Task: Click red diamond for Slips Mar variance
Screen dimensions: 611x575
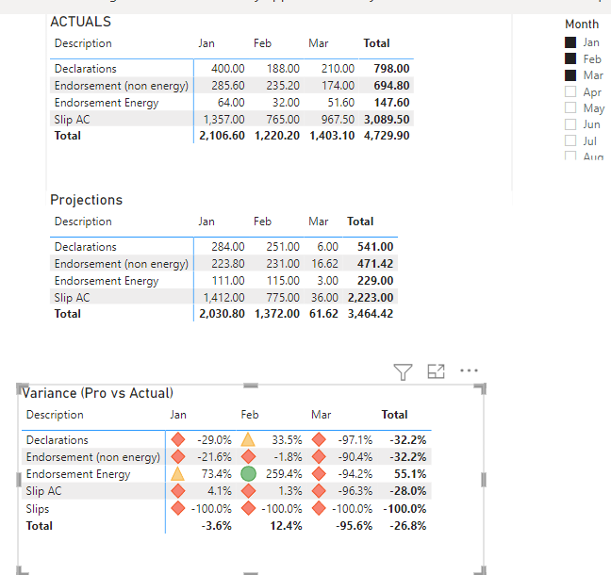Action: [x=319, y=508]
